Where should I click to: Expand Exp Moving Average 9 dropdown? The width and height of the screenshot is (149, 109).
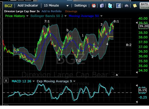click(x=74, y=81)
